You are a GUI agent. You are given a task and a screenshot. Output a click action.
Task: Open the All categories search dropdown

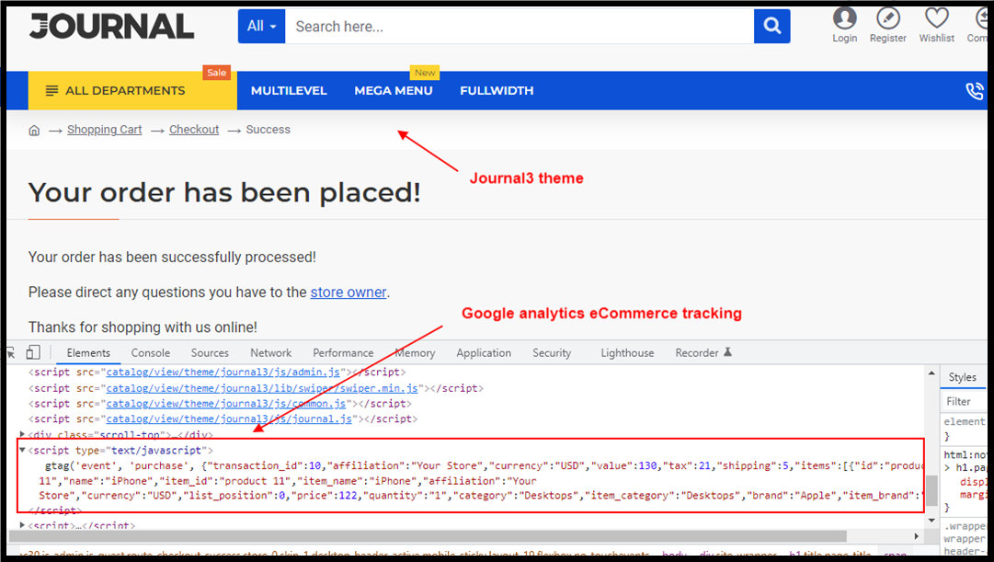262,27
